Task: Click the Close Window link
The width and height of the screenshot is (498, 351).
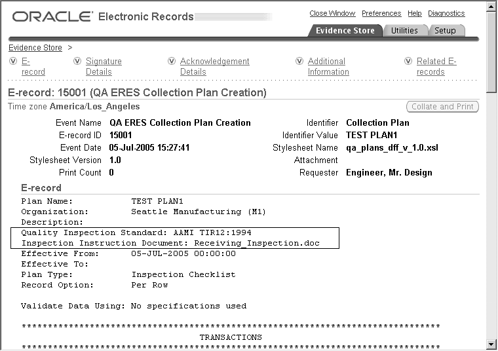Action: pos(332,13)
